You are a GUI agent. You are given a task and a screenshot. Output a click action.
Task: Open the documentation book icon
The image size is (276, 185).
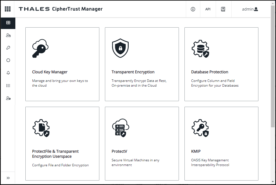click(223, 9)
